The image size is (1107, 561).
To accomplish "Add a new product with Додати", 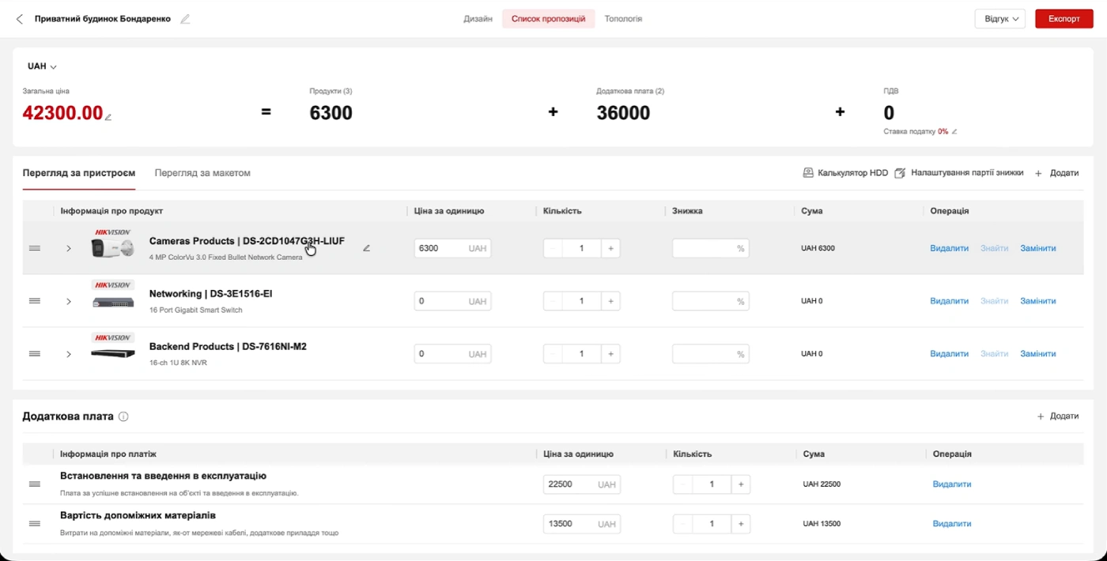I will pos(1057,173).
